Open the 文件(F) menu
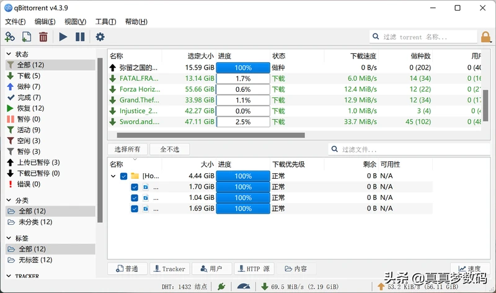 [x=15, y=22]
